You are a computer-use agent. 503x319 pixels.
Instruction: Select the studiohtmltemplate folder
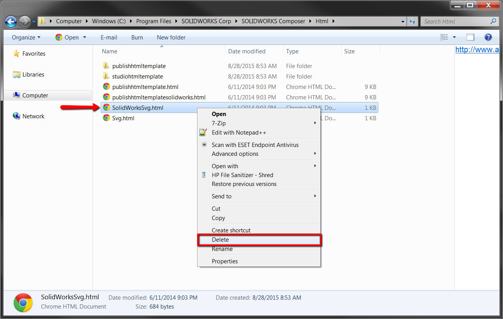tap(137, 77)
